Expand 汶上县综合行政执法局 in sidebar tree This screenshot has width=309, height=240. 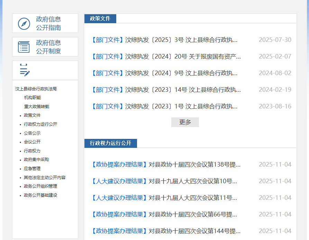point(36,89)
